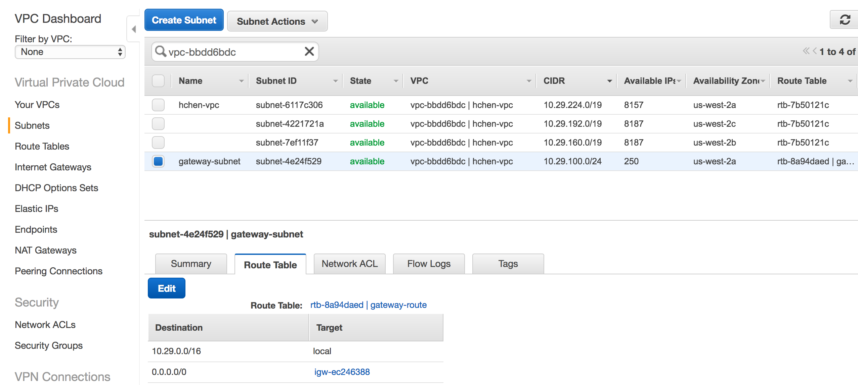Click the magnifying glass search icon
The image size is (858, 385).
[x=160, y=52]
